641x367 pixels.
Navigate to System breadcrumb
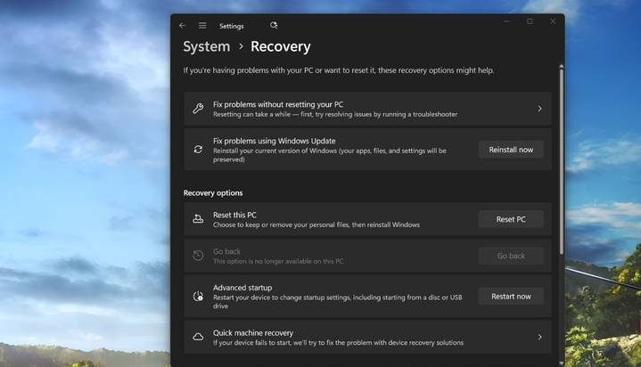(x=207, y=46)
